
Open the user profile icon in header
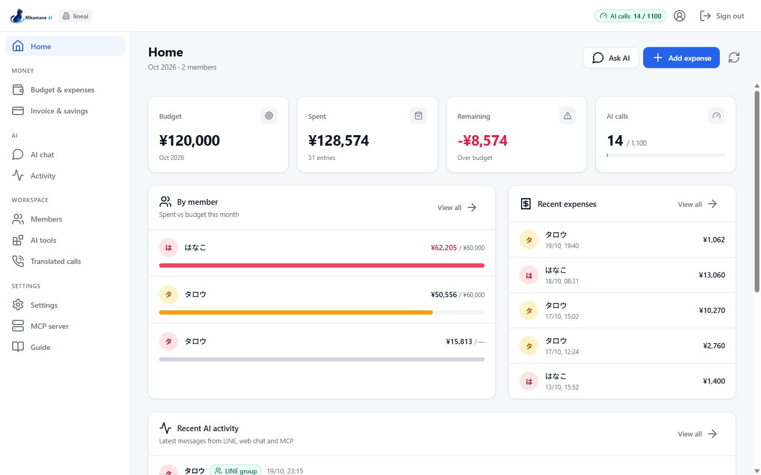tap(680, 16)
